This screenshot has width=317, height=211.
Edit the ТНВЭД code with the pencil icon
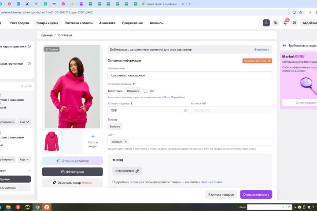coord(137,171)
